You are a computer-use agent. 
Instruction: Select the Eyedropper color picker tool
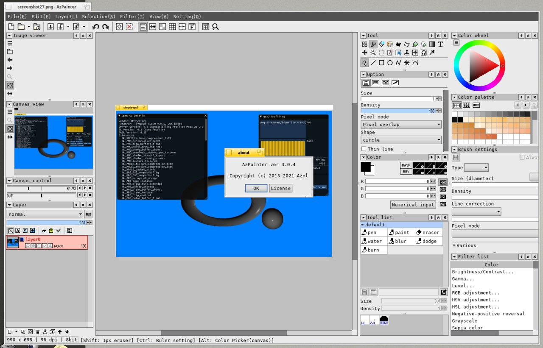[432, 53]
